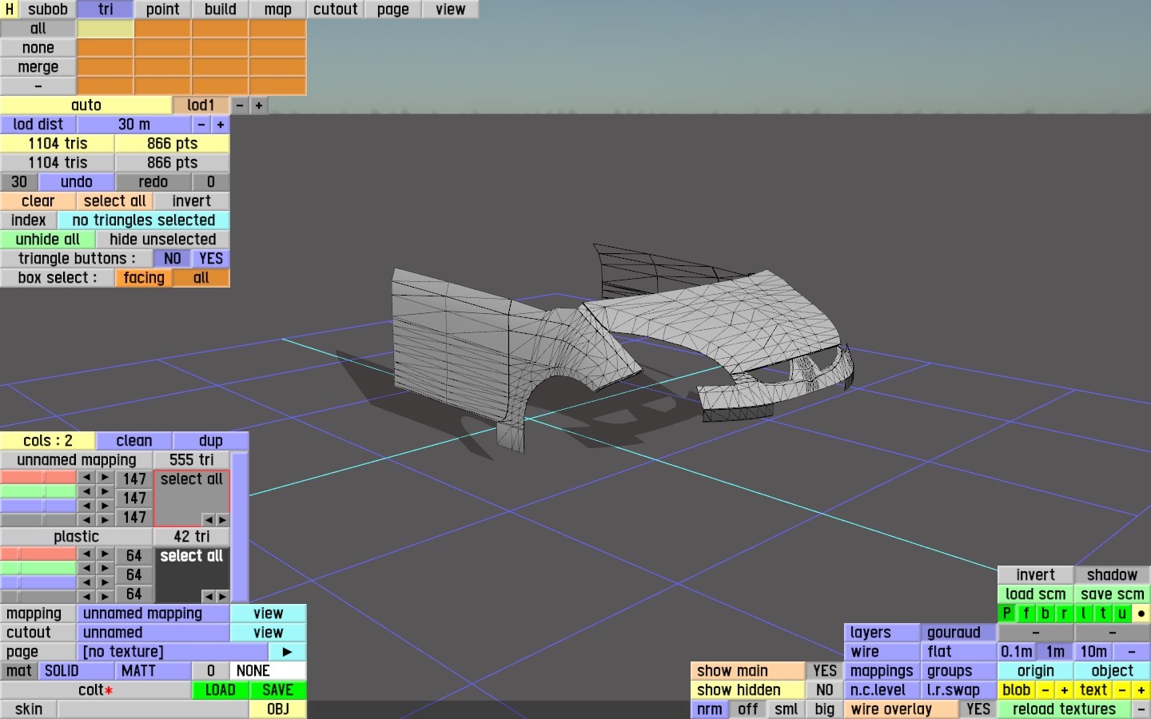Increase red of unnamed mapping using right arrow
Image resolution: width=1151 pixels, height=719 pixels.
(106, 477)
